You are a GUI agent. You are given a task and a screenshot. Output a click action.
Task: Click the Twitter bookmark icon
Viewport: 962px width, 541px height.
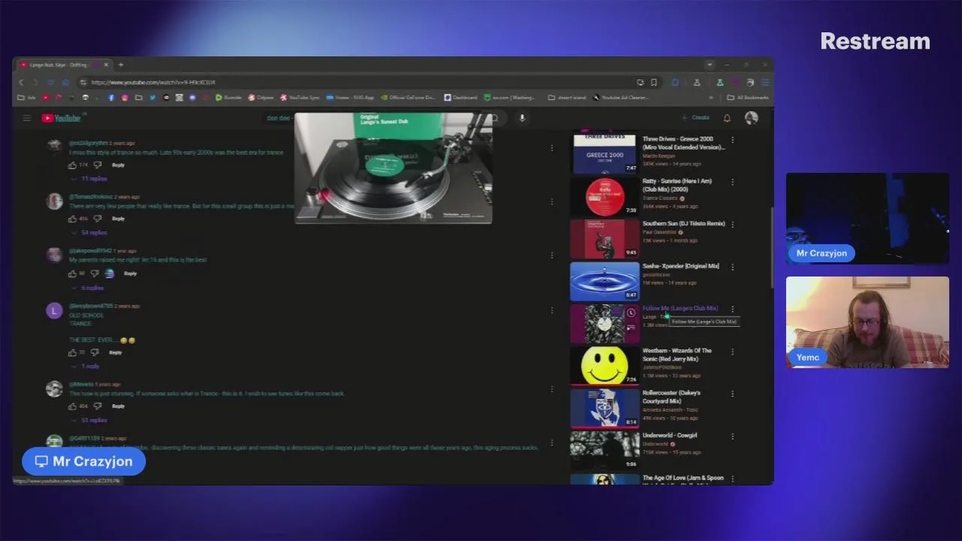tap(152, 98)
